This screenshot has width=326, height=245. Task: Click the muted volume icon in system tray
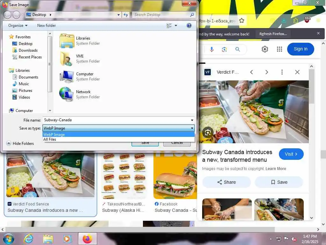coord(294,239)
